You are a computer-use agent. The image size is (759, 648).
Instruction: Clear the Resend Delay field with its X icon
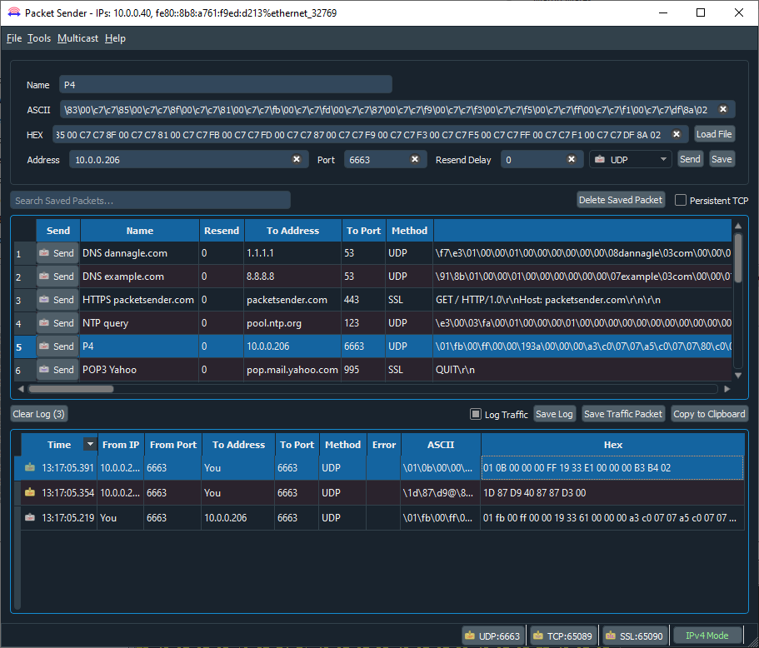click(572, 159)
